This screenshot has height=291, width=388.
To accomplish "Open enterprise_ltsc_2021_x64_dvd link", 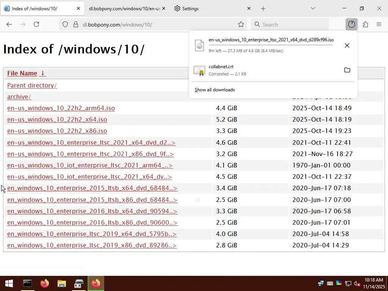I will (x=91, y=143).
